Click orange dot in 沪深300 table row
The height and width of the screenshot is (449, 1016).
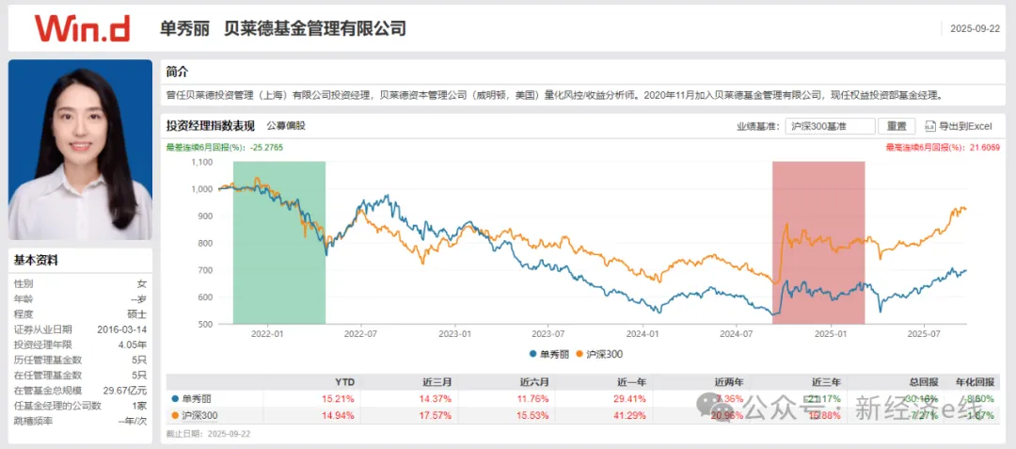tap(174, 415)
